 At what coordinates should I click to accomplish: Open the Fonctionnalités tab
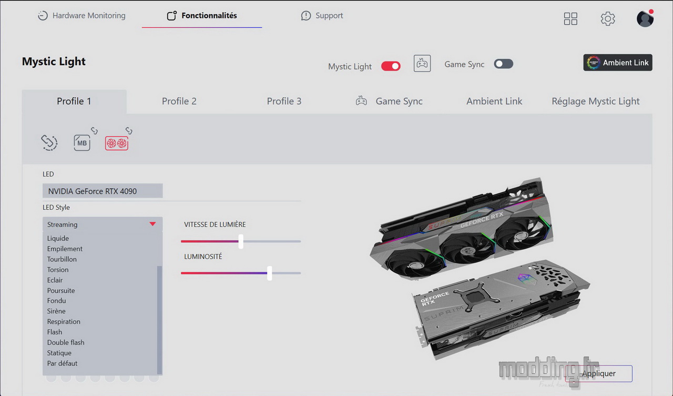pos(202,16)
